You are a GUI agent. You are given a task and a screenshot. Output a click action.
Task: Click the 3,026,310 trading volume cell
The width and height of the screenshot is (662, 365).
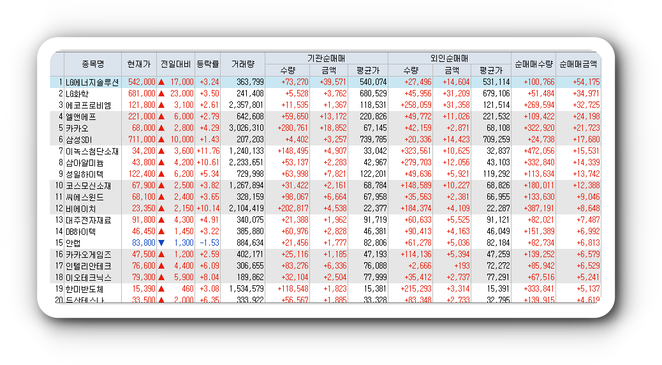point(247,128)
